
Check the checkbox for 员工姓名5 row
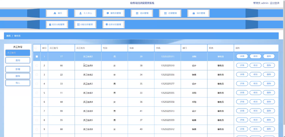(37, 120)
